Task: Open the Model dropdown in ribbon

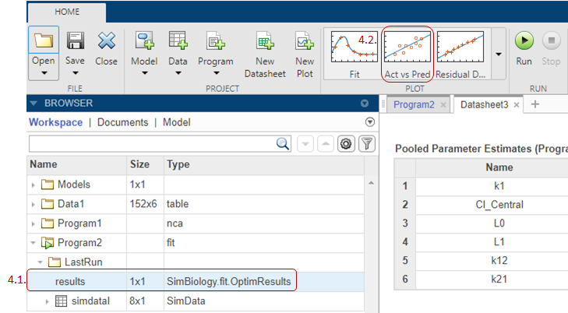Action: click(x=144, y=74)
